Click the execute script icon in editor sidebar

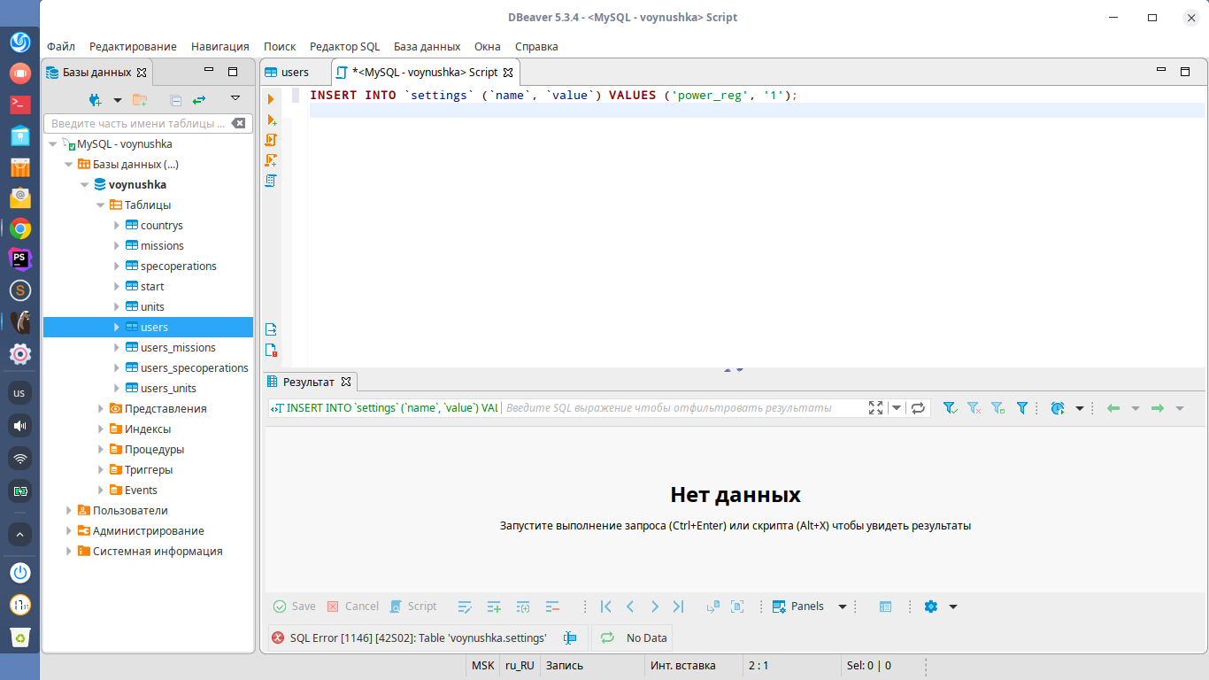(271, 140)
